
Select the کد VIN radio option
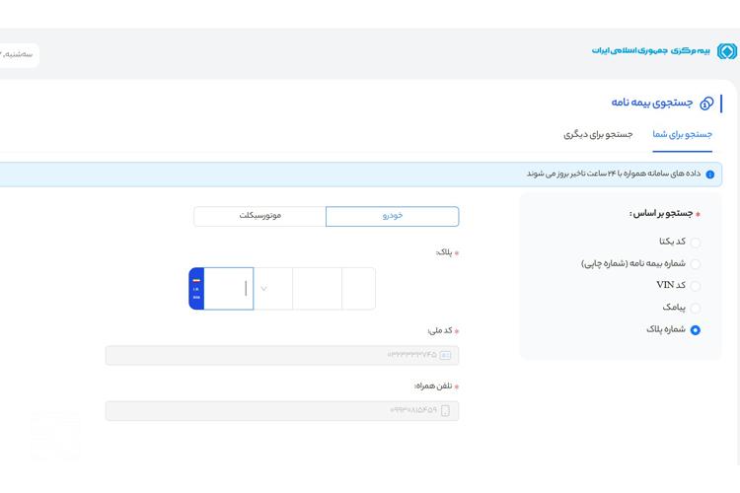point(696,286)
